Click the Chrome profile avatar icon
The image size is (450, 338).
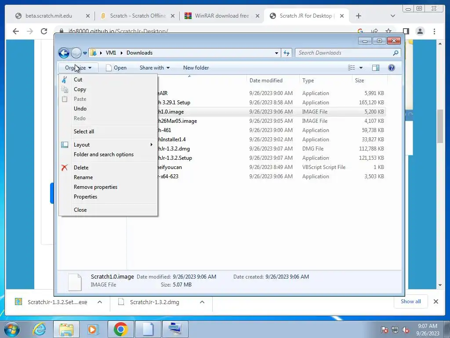pos(420,31)
